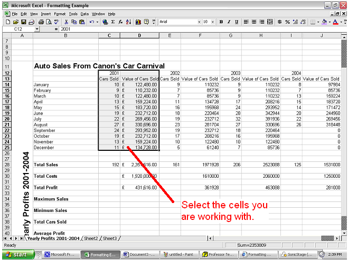
Task: Click the Undo arrow icon
Action: tap(91, 22)
